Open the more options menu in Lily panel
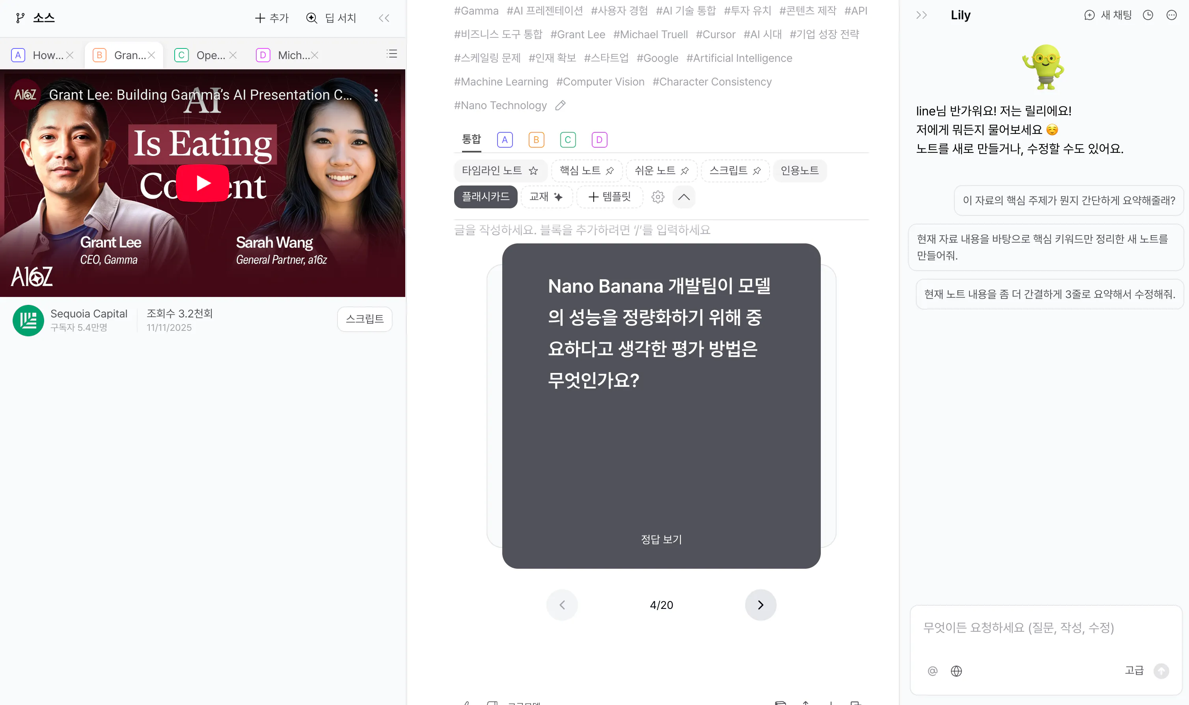 [1171, 15]
